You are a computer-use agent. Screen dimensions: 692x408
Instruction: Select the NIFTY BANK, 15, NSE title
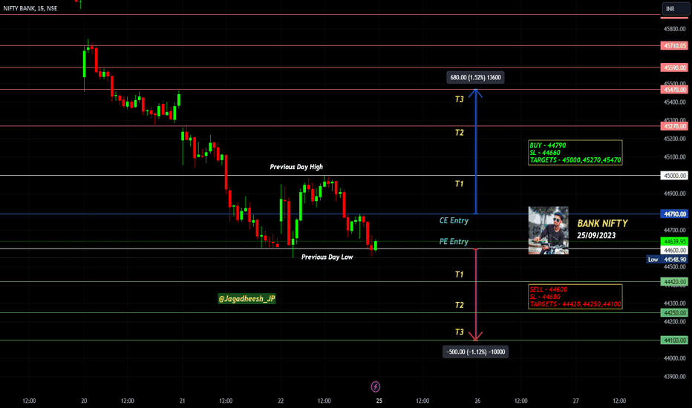(30, 8)
